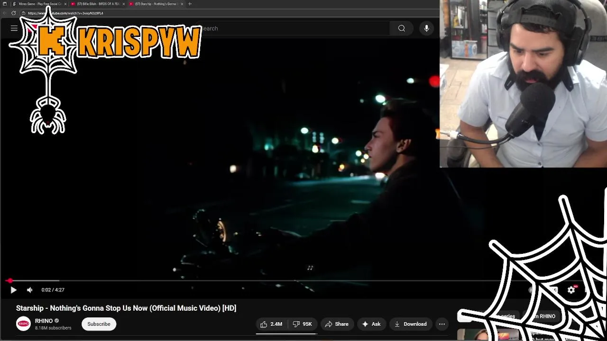Screen dimensions: 607x341
Task: Click the 8.18M subscribers text
Action: [53, 328]
